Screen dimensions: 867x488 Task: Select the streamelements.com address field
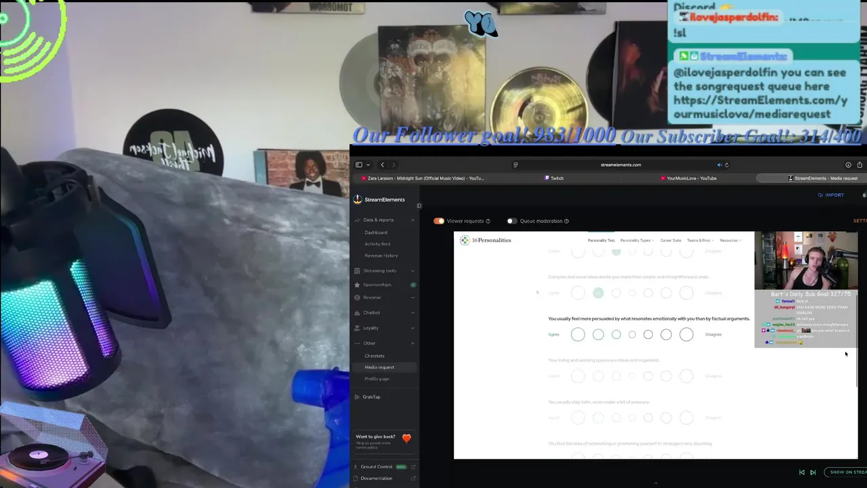pyautogui.click(x=620, y=165)
